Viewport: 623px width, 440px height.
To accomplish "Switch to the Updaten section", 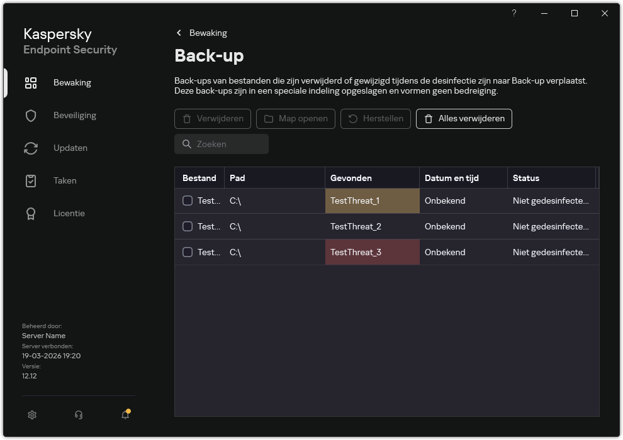I will tap(70, 148).
